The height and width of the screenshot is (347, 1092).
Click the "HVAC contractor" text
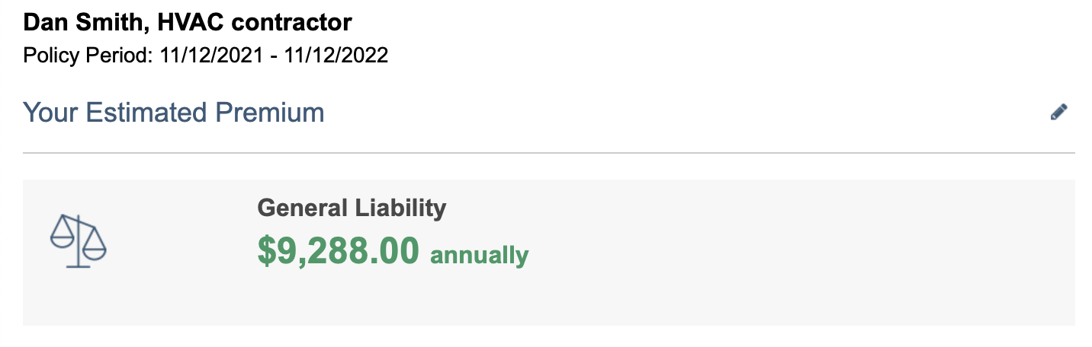(254, 22)
